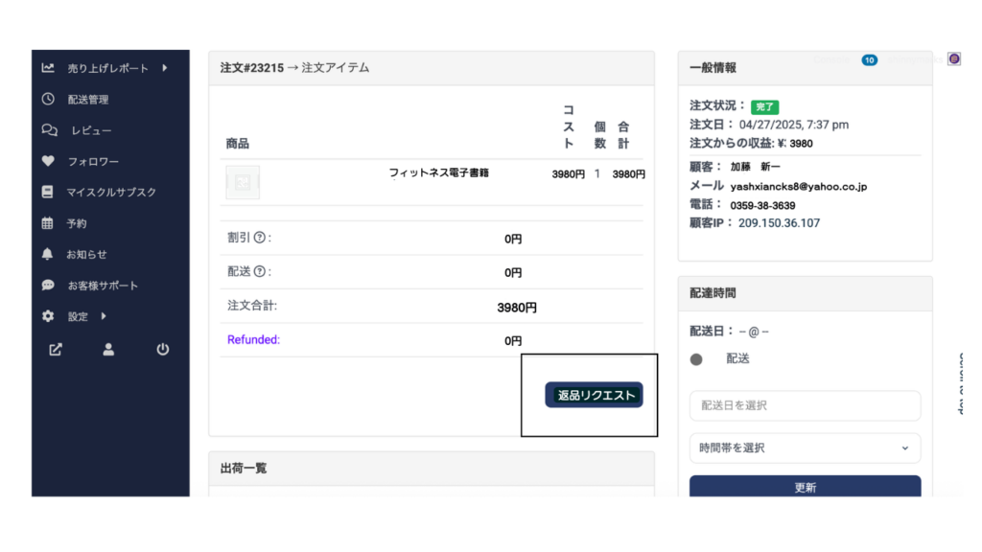Click the product thumbnail image

243,182
